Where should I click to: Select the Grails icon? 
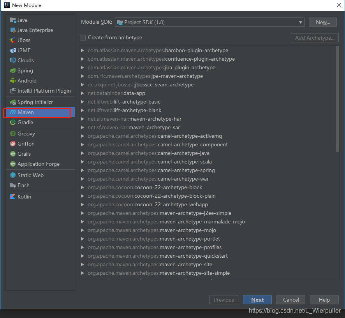(13, 154)
